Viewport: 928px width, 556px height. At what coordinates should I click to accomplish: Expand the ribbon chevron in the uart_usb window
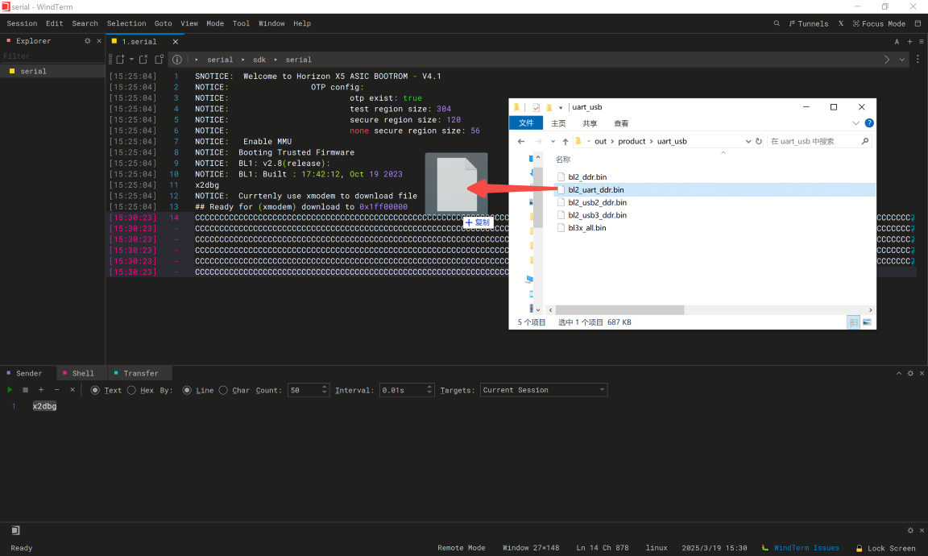[x=855, y=123]
